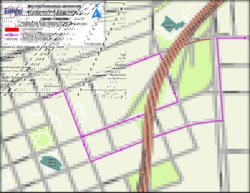
Task: Click the Traffic Pattern text on the left
Action: [x=11, y=77]
